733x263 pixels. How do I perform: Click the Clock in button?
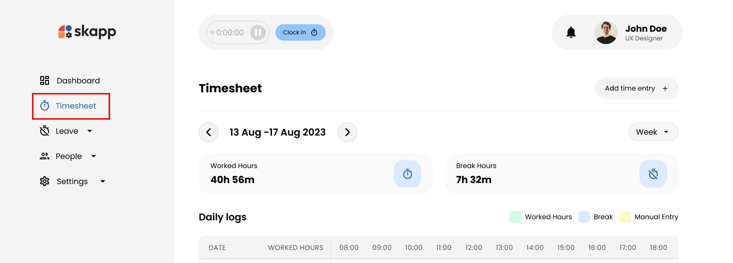pos(301,32)
